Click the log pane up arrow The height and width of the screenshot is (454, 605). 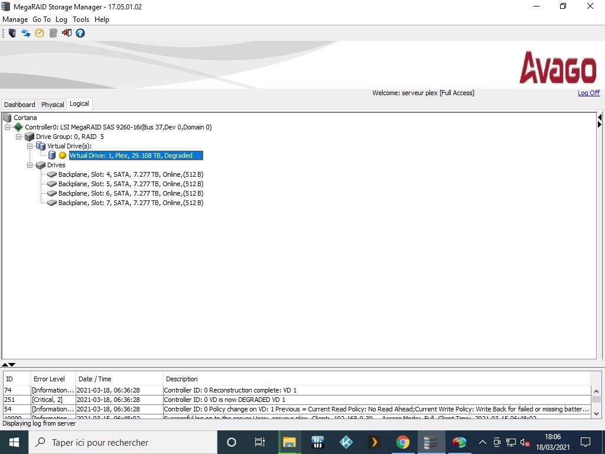click(x=5, y=364)
